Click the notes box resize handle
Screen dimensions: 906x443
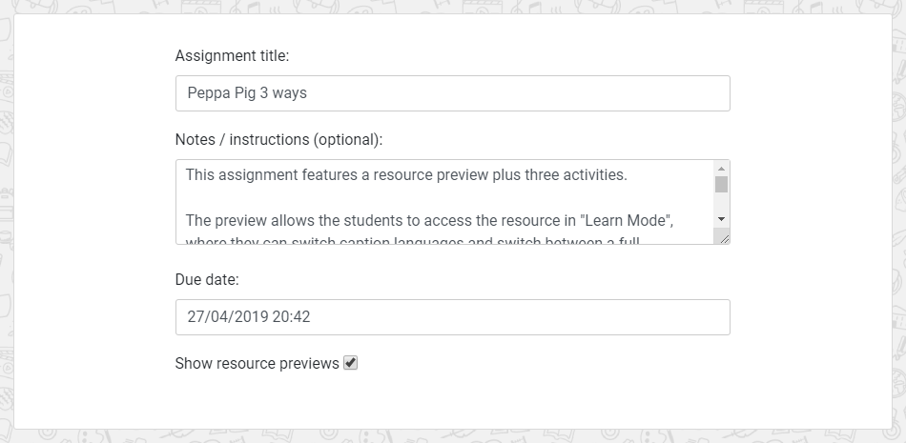click(725, 238)
